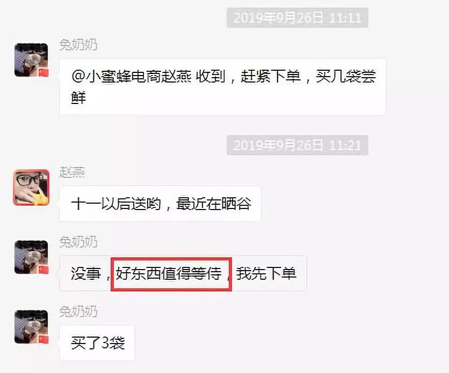Click the flag badge on the topmost avatar
Viewport: 449px width, 373px height.
point(44,72)
